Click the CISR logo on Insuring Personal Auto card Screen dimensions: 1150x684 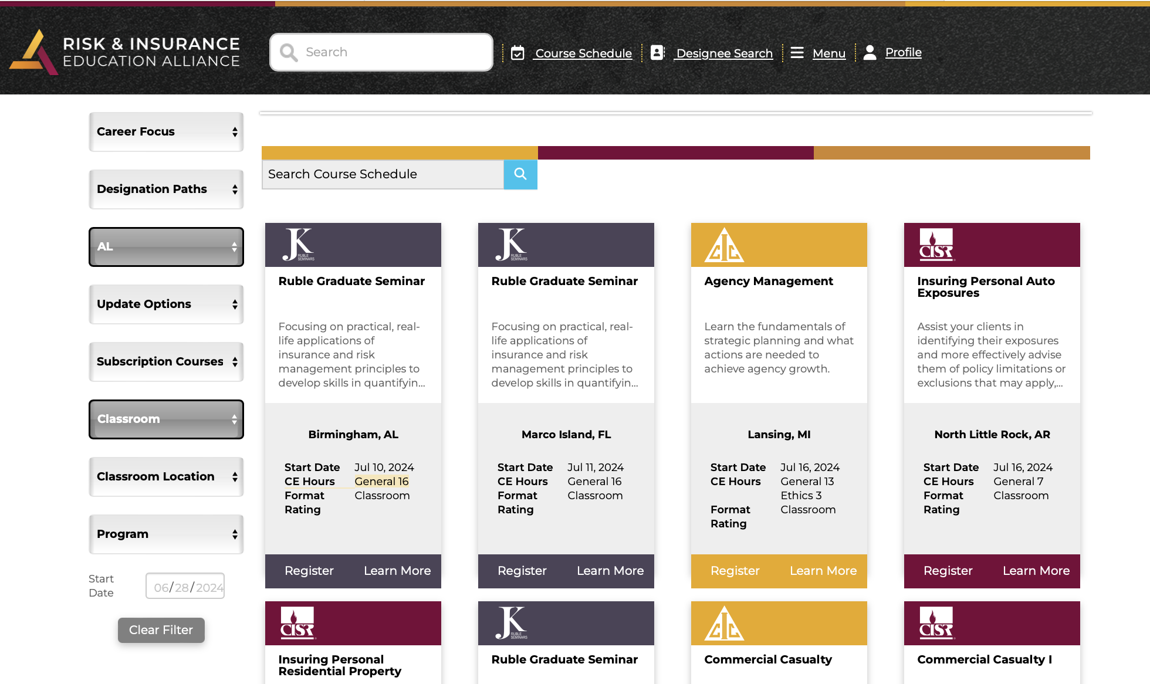point(936,245)
